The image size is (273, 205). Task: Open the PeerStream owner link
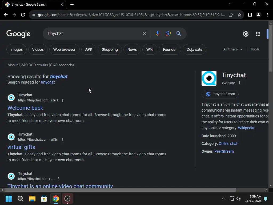[224, 152]
